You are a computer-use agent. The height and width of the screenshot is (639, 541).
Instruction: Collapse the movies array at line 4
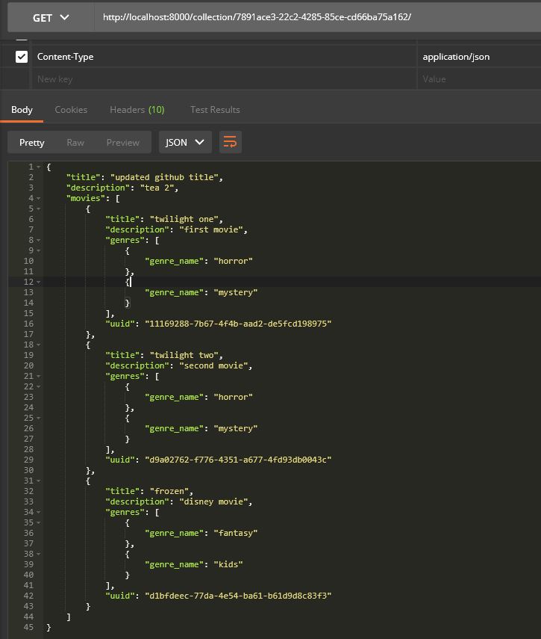[x=38, y=199]
